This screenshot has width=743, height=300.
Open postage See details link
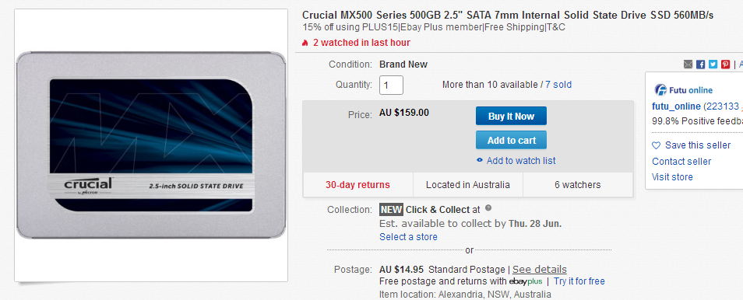[x=539, y=269]
